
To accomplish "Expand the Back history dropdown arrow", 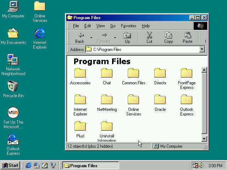I will (x=91, y=38).
